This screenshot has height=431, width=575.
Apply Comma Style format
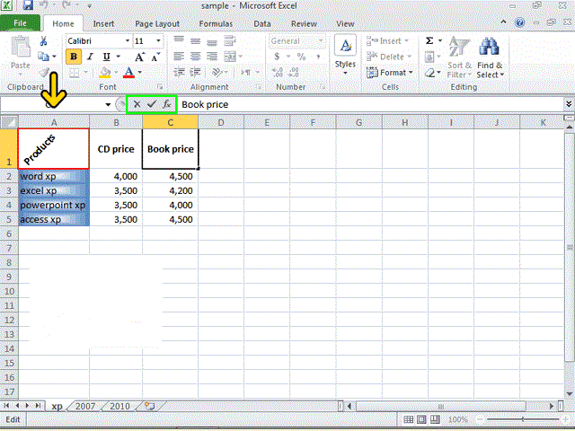tap(318, 57)
